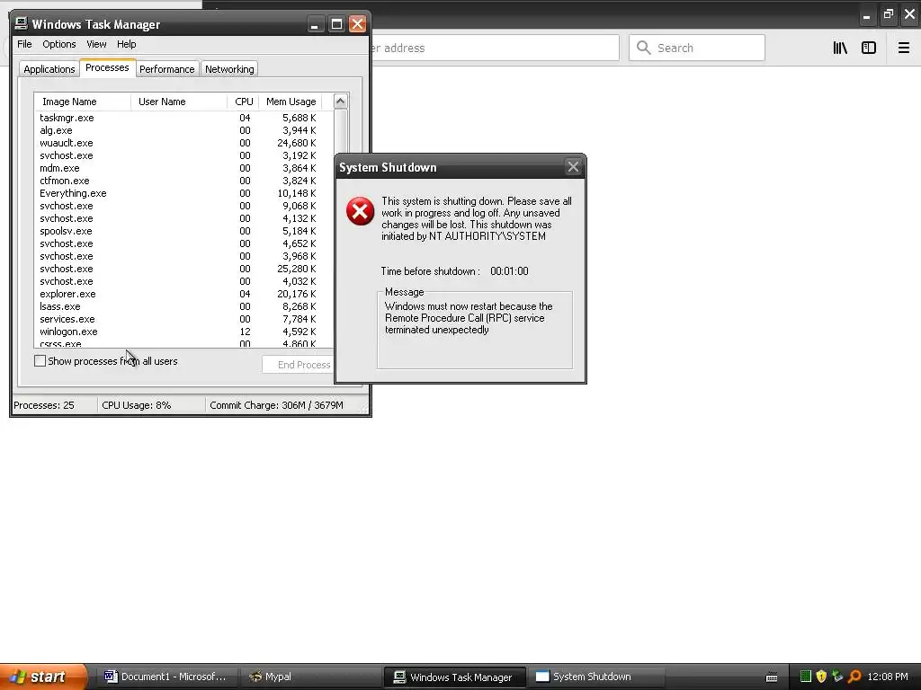Switch to Mypal taskbar button

(310, 677)
